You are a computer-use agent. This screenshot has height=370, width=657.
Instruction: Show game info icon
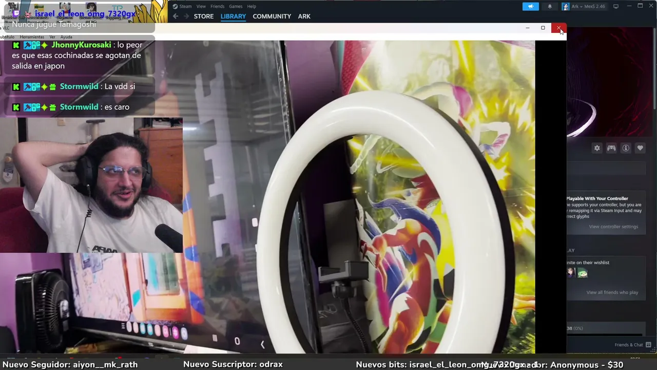626,148
